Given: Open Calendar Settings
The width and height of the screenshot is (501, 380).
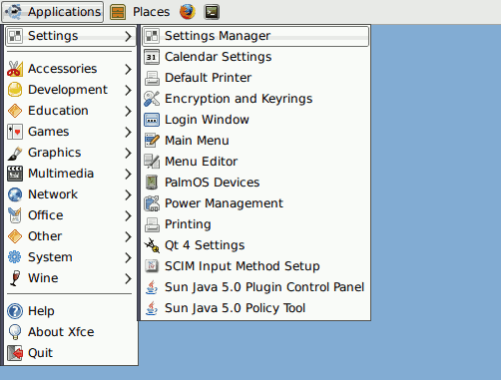Looking at the screenshot, I should click(x=255, y=57).
